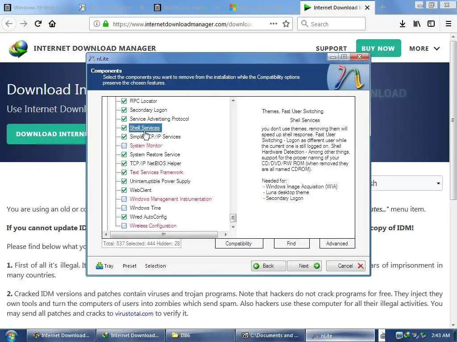Click the browser Search field
457x342 pixels.
332,24
